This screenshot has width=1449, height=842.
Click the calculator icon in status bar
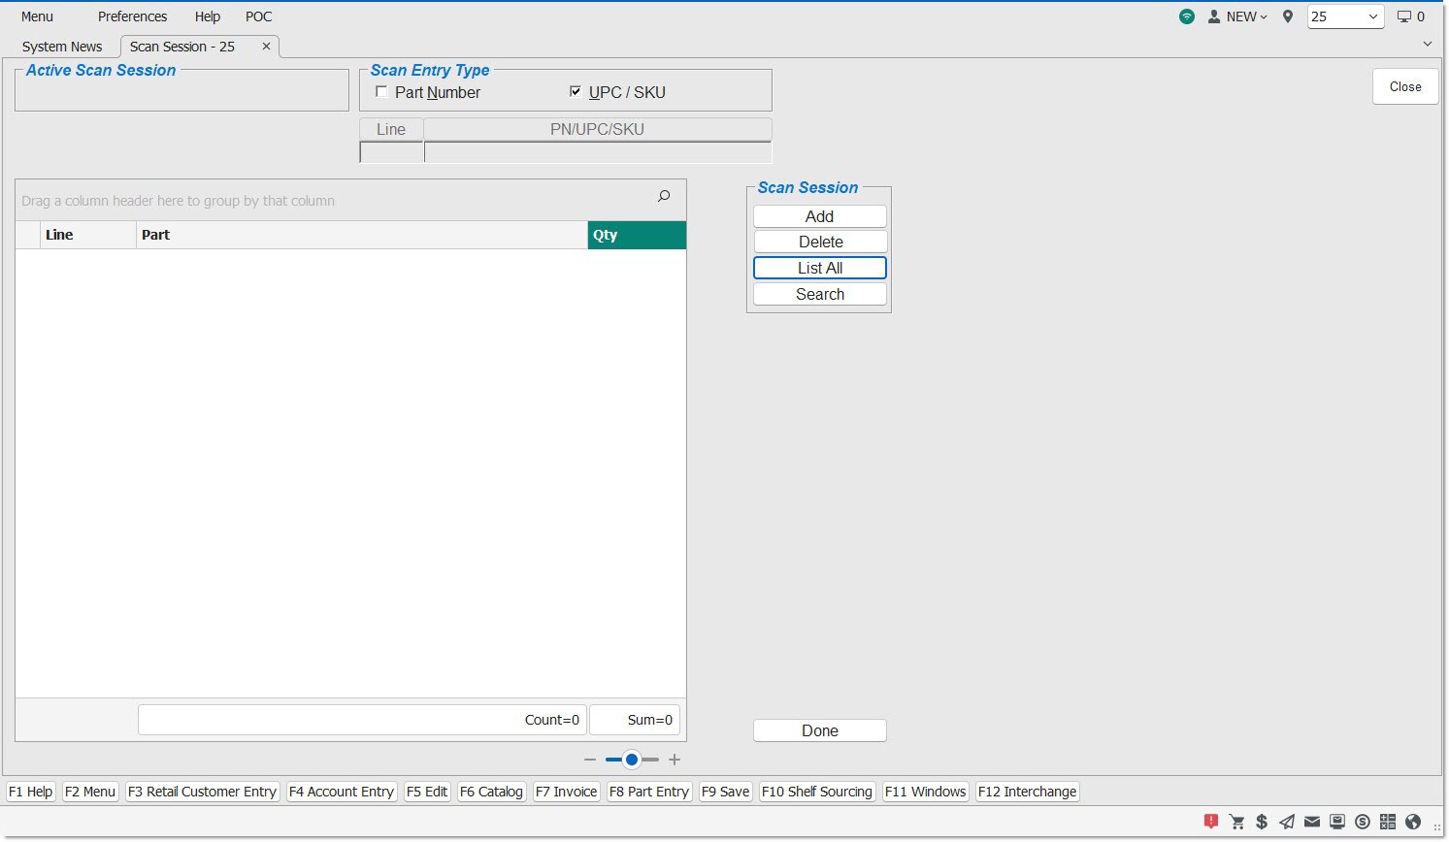[1388, 822]
